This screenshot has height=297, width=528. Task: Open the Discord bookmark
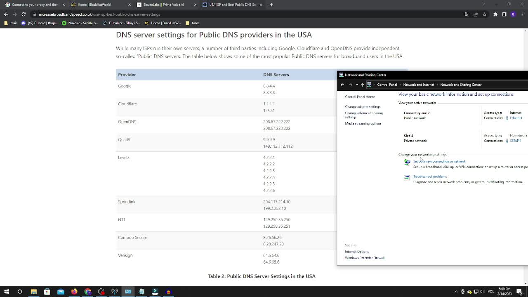click(40, 23)
